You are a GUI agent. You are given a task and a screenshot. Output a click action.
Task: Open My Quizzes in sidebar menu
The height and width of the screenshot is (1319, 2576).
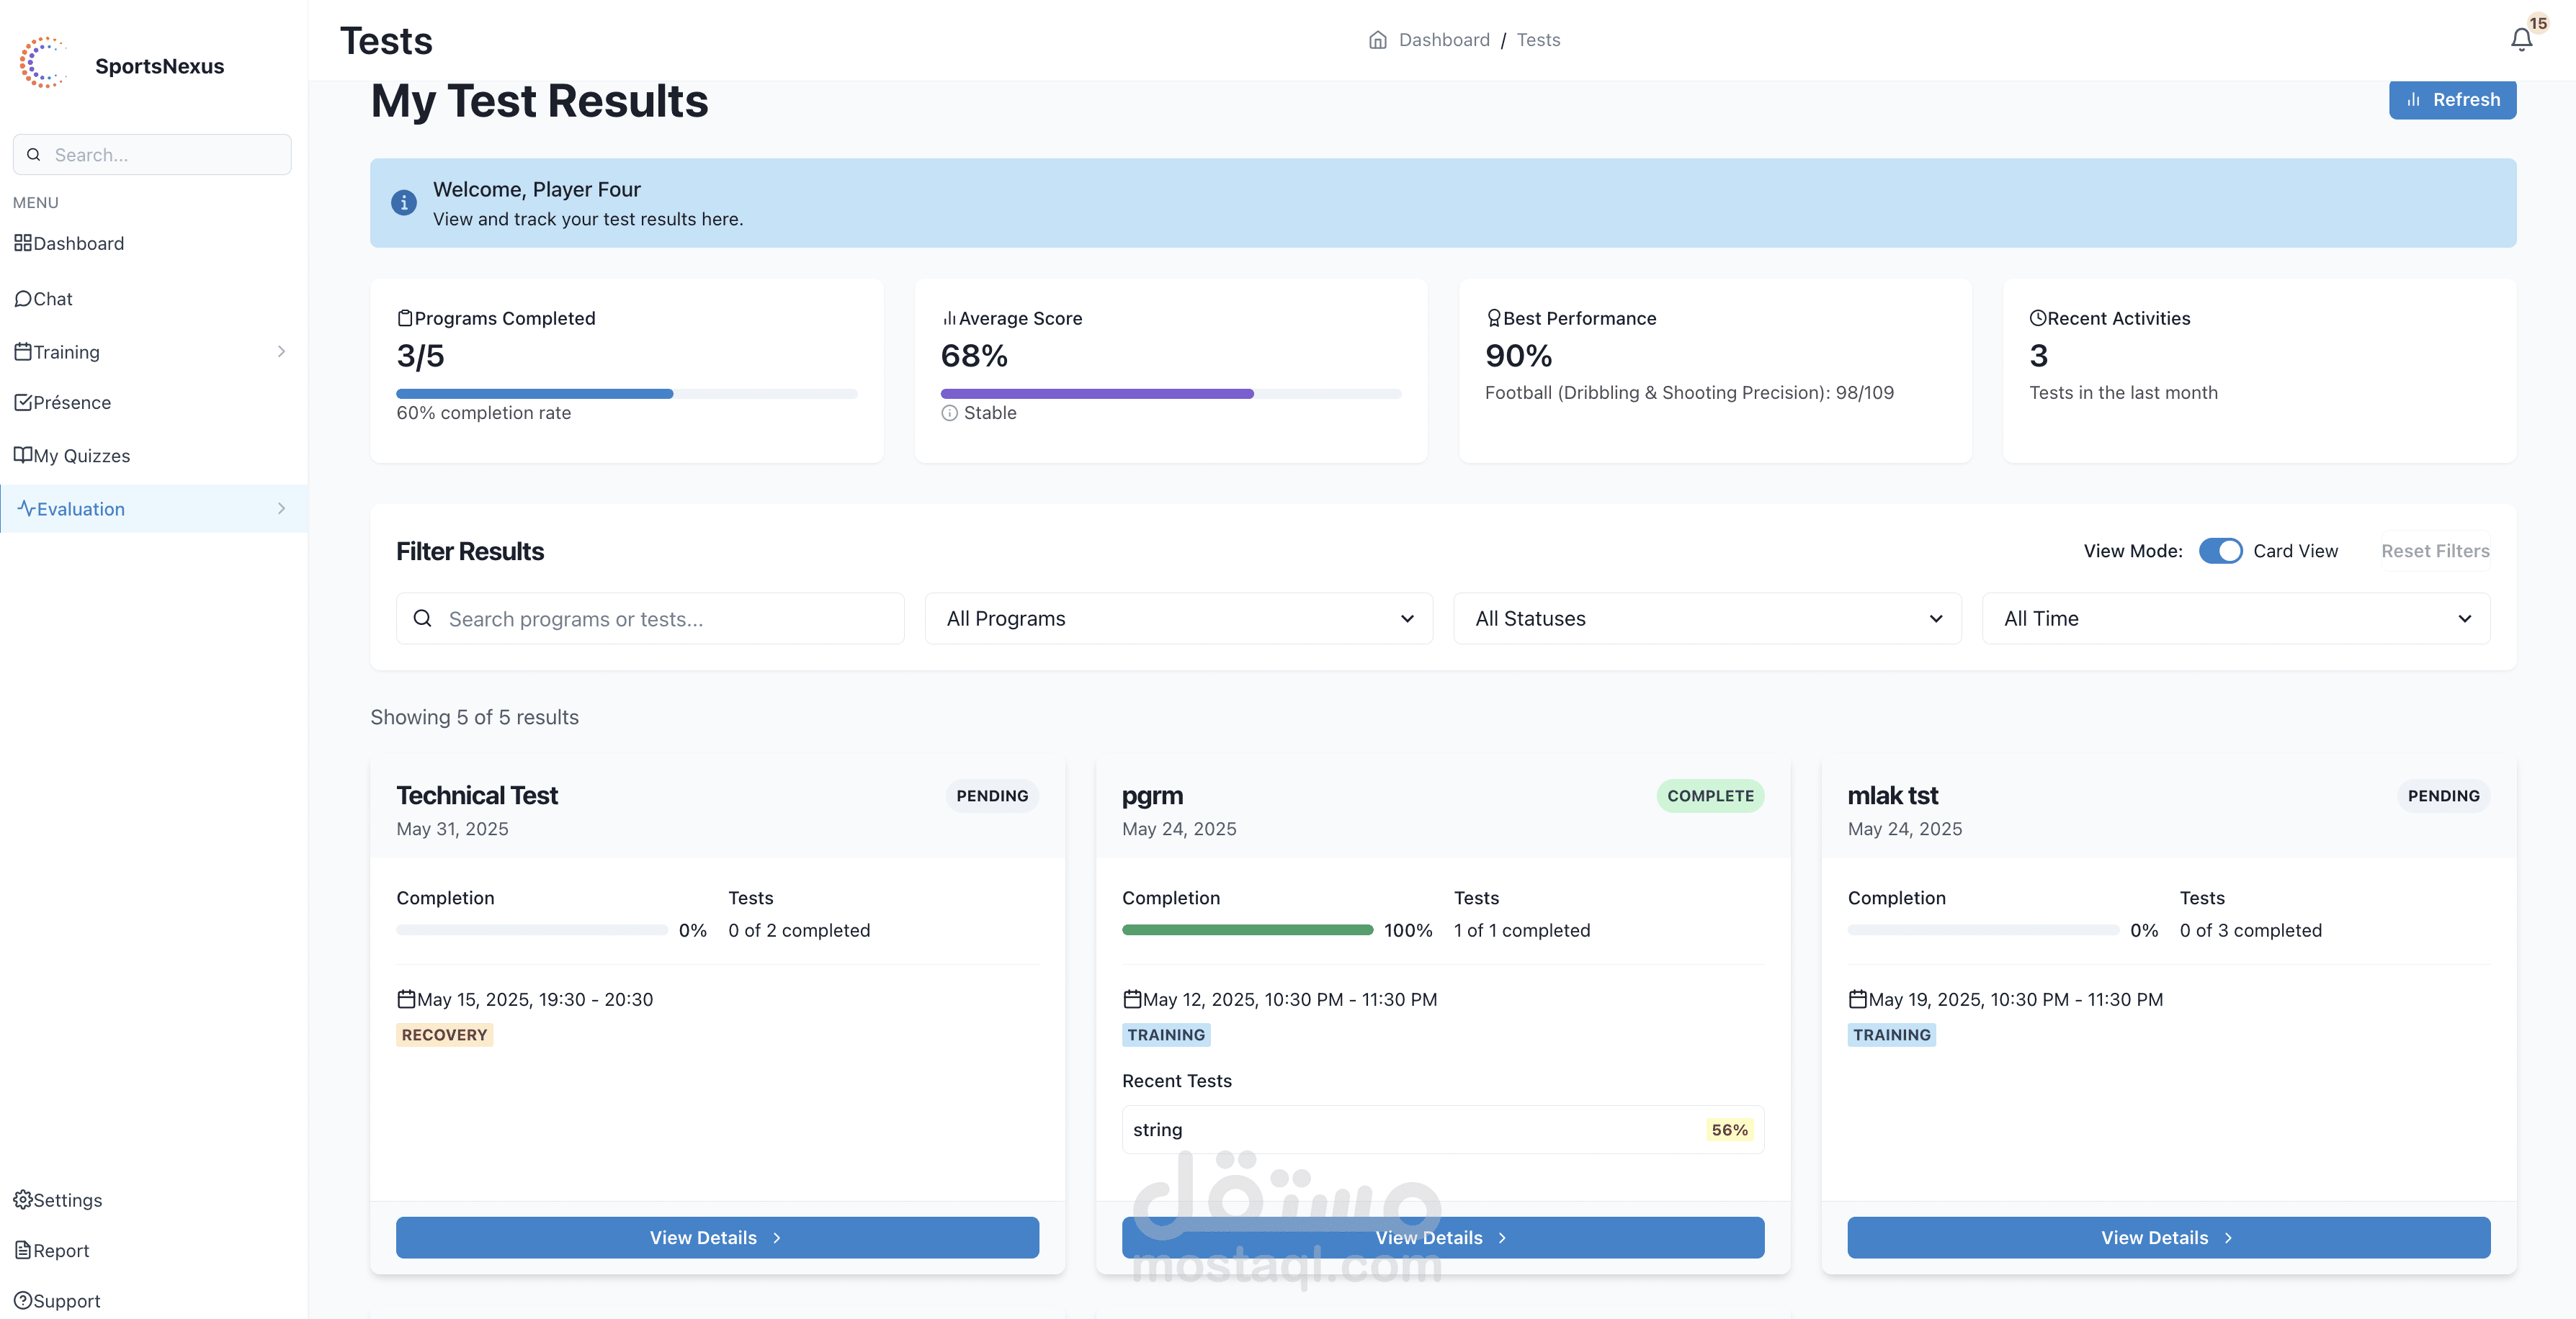[x=81, y=456]
